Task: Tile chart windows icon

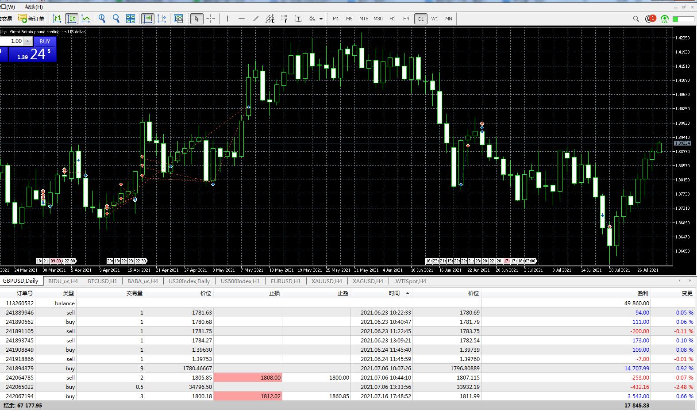Action: click(x=131, y=19)
